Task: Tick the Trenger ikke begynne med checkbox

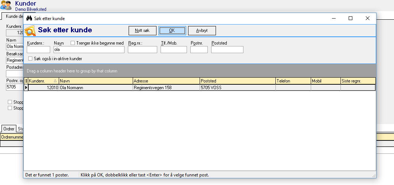Action: (72, 43)
